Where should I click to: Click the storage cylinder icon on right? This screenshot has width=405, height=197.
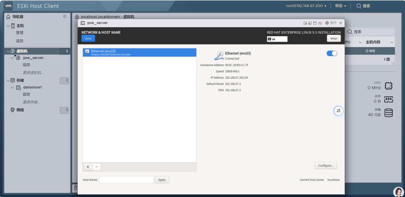click(388, 113)
